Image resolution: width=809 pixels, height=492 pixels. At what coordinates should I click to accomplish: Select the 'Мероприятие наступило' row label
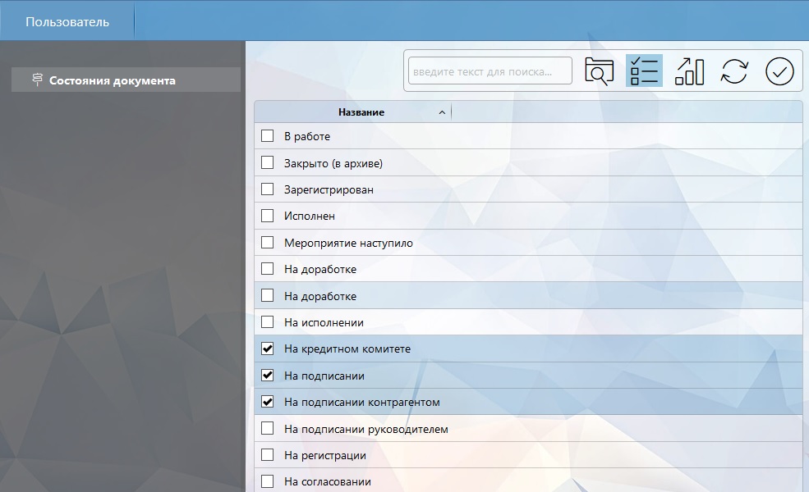click(348, 243)
